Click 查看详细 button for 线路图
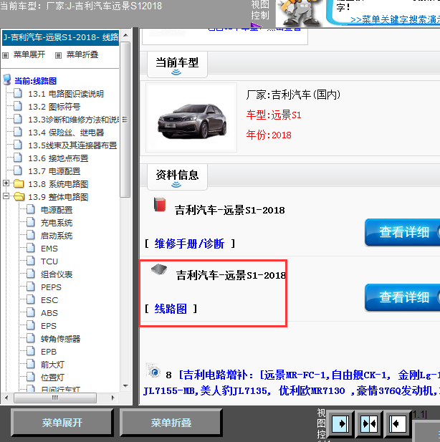The image size is (440, 442). [403, 297]
